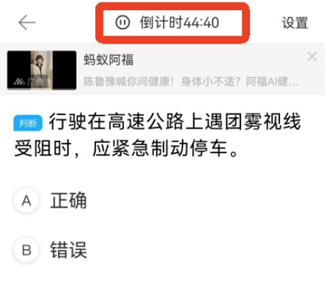327x288 pixels.
Task: Pause the exam with the pause icon
Action: coord(123,22)
